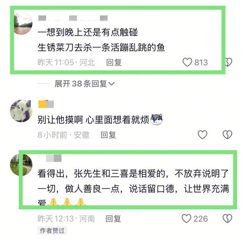Expand 38 replies under first comment
This screenshot has height=243, width=243.
click(85, 84)
